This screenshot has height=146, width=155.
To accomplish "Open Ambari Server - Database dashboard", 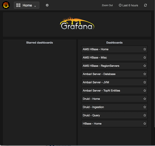I will [x=99, y=74].
